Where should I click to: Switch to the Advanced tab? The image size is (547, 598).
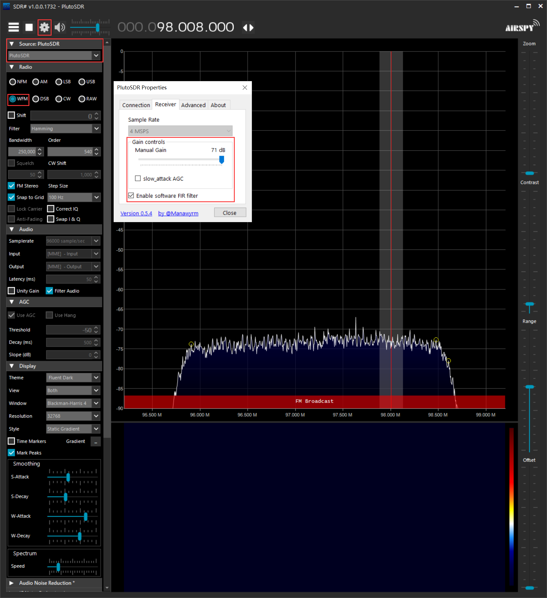point(193,105)
